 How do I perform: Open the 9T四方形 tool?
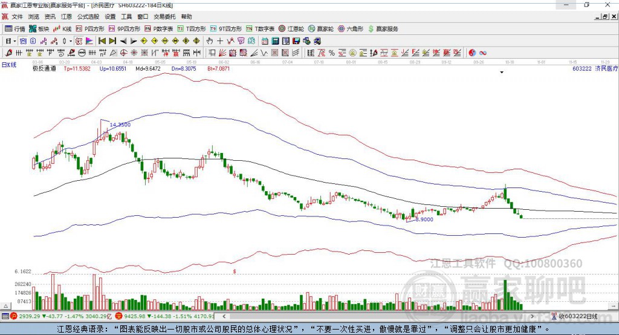click(x=226, y=29)
